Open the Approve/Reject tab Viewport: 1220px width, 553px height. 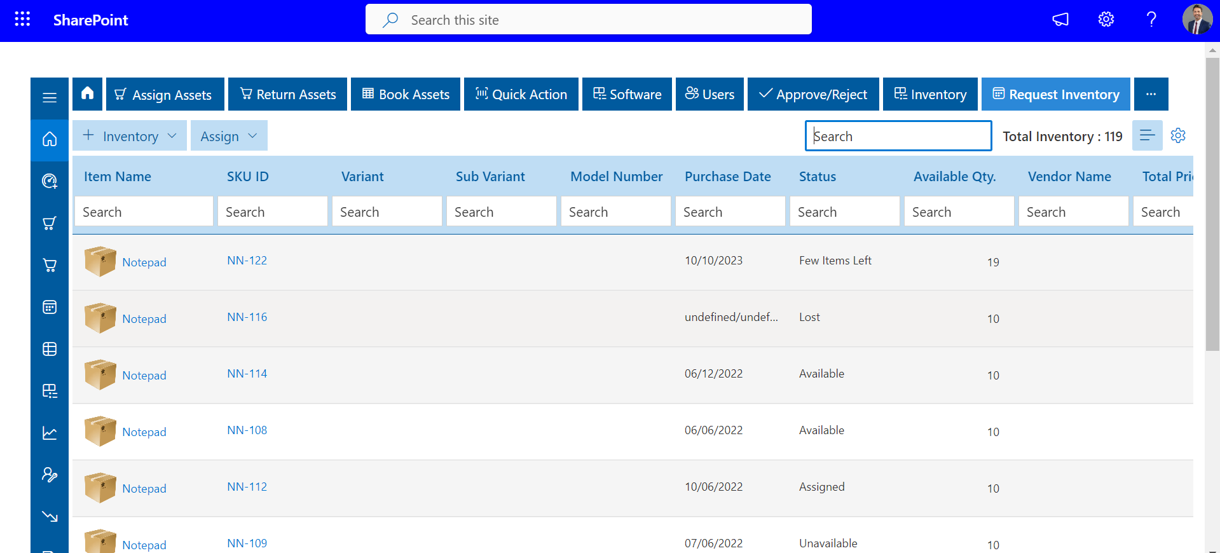pos(812,94)
